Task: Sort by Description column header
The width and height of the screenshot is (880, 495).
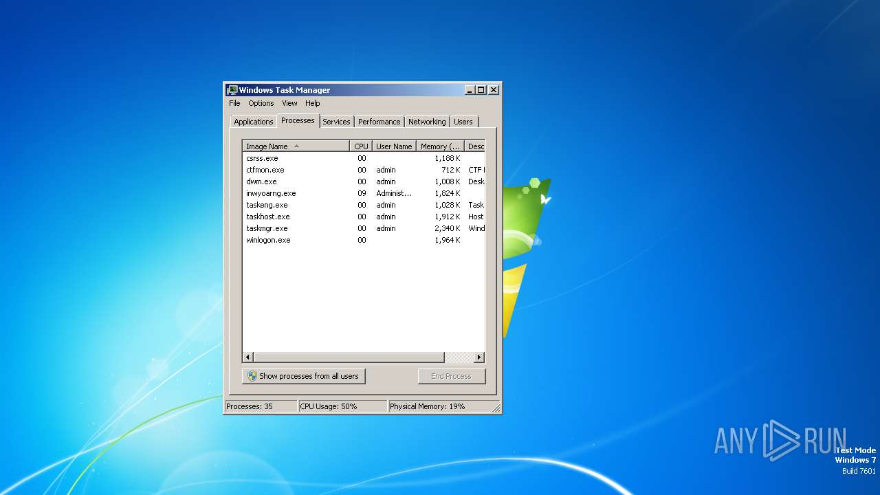Action: click(475, 146)
